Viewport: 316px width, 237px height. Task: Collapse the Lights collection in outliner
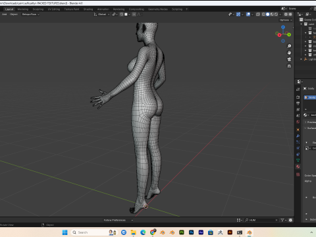301,59
